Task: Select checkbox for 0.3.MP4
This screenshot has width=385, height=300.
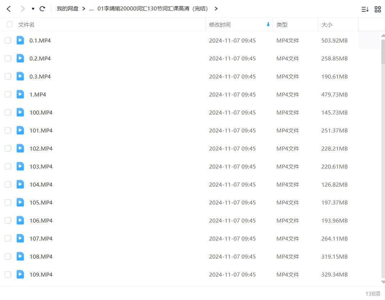Action: coord(8,76)
